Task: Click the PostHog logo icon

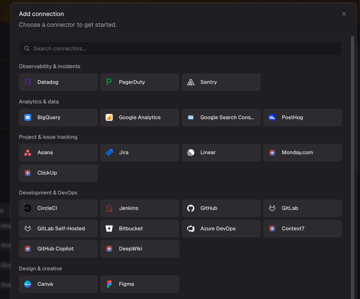Action: click(272, 118)
